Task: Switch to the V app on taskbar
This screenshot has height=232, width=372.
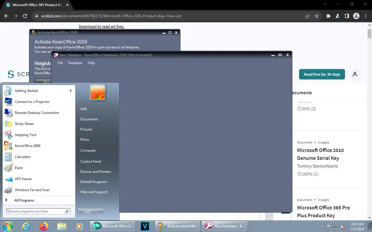Action: (145, 226)
